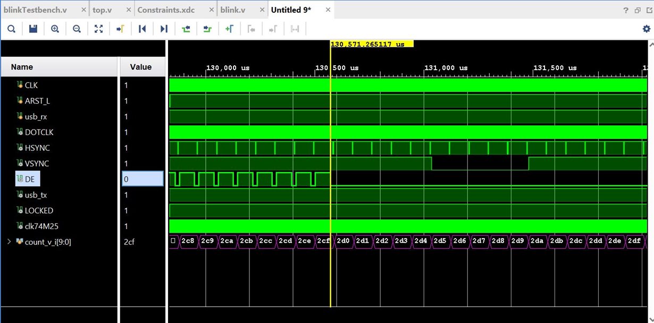Viewport: 654px width, 323px height.
Task: Switch to blinkTestbench.v tab
Action: [35, 10]
